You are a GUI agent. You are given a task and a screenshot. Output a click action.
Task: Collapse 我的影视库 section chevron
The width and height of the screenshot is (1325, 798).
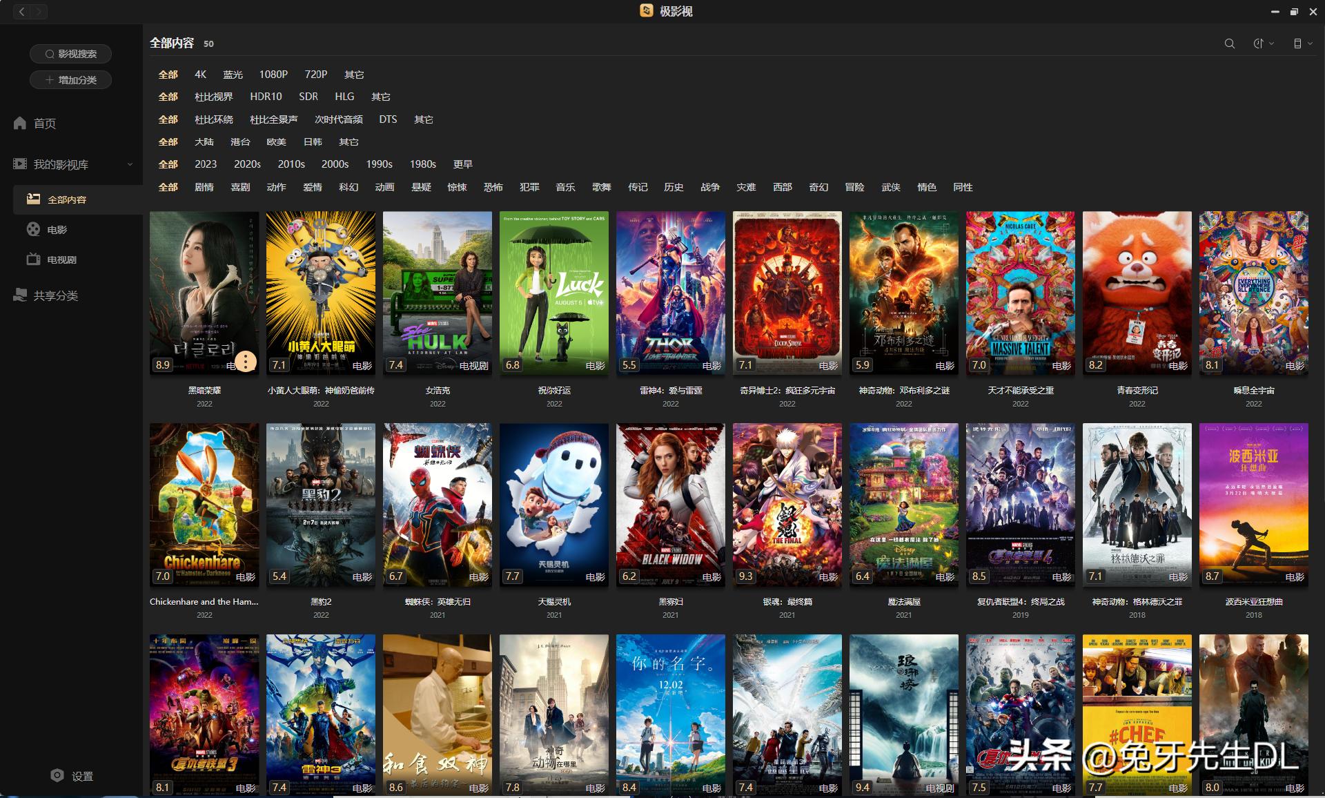130,164
